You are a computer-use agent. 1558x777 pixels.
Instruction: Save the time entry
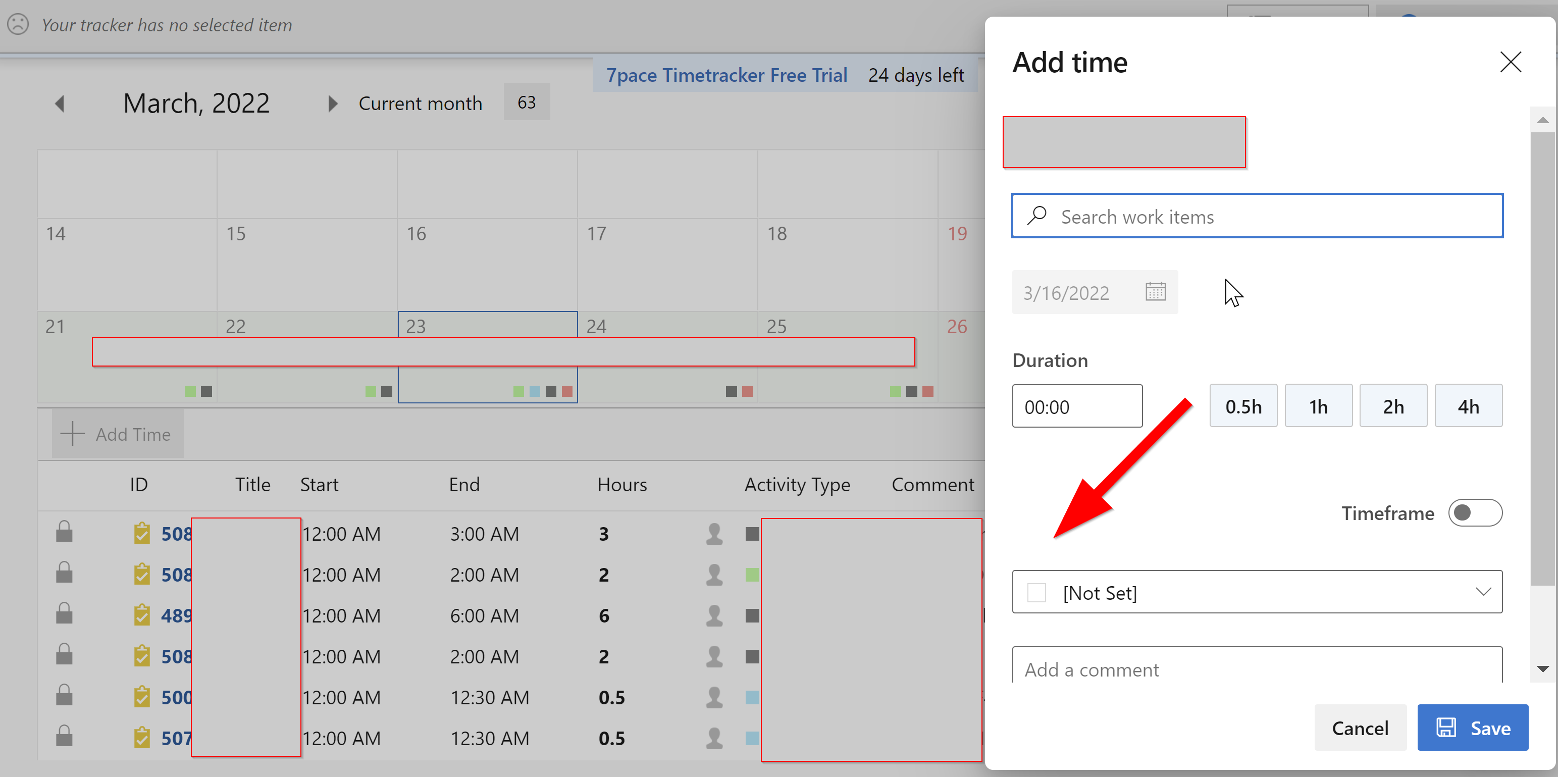pos(1472,728)
